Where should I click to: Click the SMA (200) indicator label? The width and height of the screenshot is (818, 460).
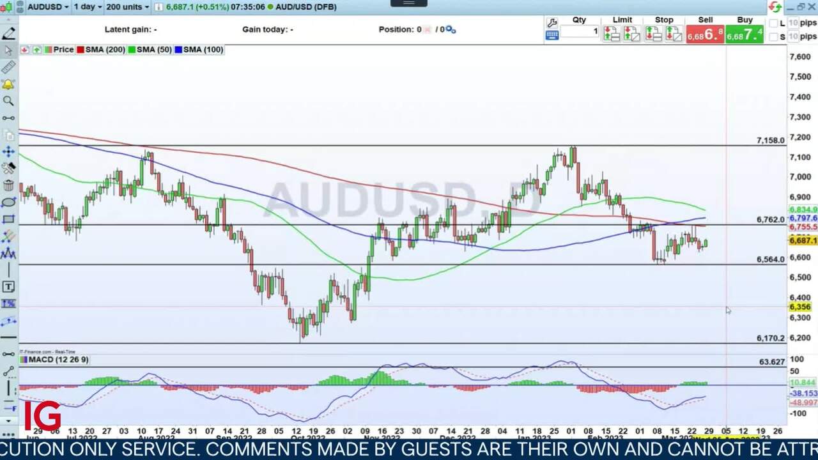click(105, 49)
